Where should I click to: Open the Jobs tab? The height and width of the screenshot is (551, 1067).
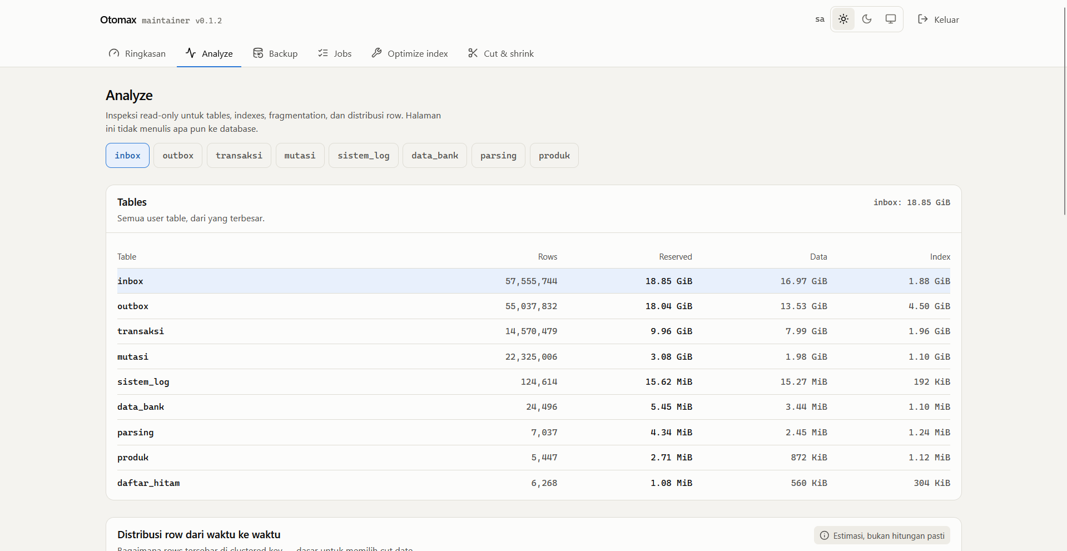(335, 53)
